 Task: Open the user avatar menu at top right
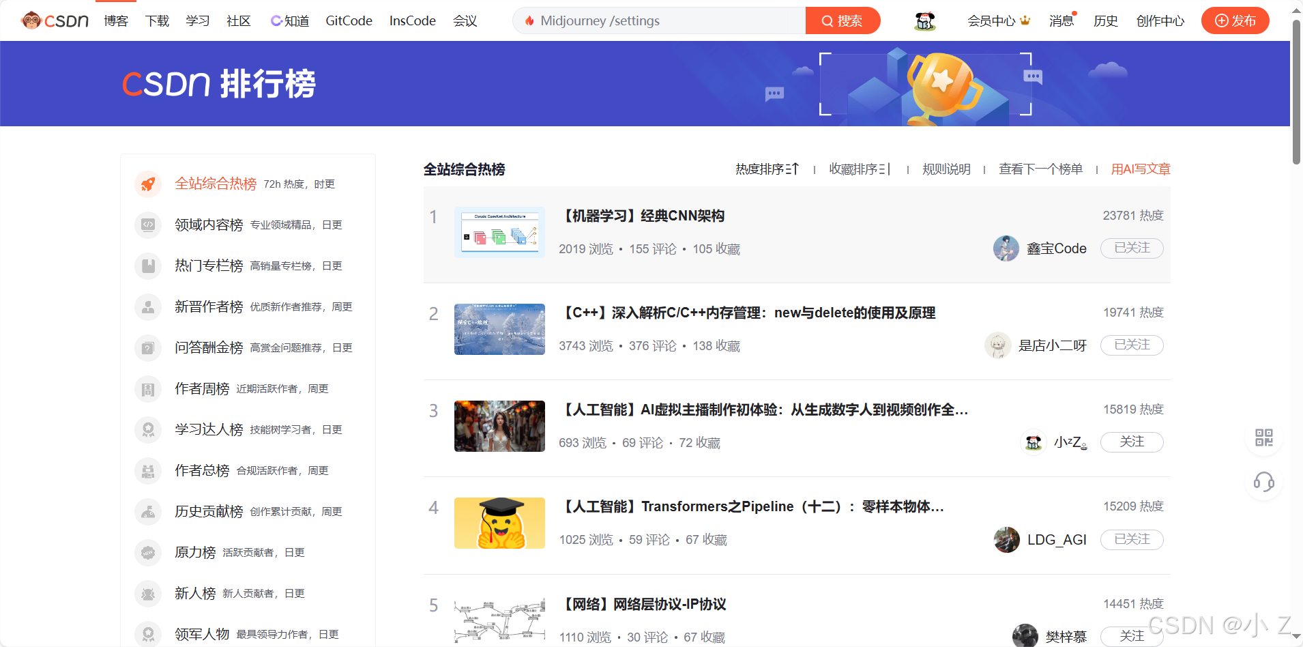pos(924,20)
